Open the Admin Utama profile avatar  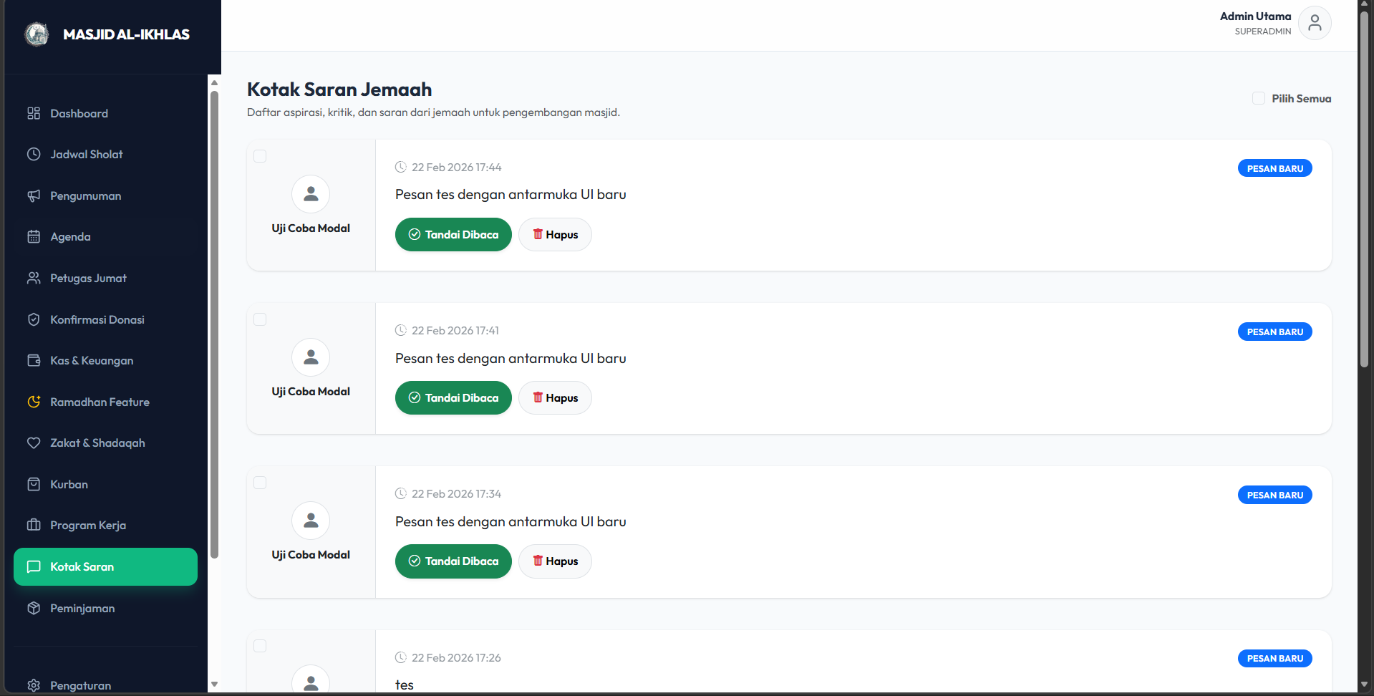pos(1315,24)
